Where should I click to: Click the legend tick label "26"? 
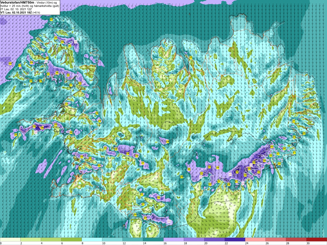267,243
